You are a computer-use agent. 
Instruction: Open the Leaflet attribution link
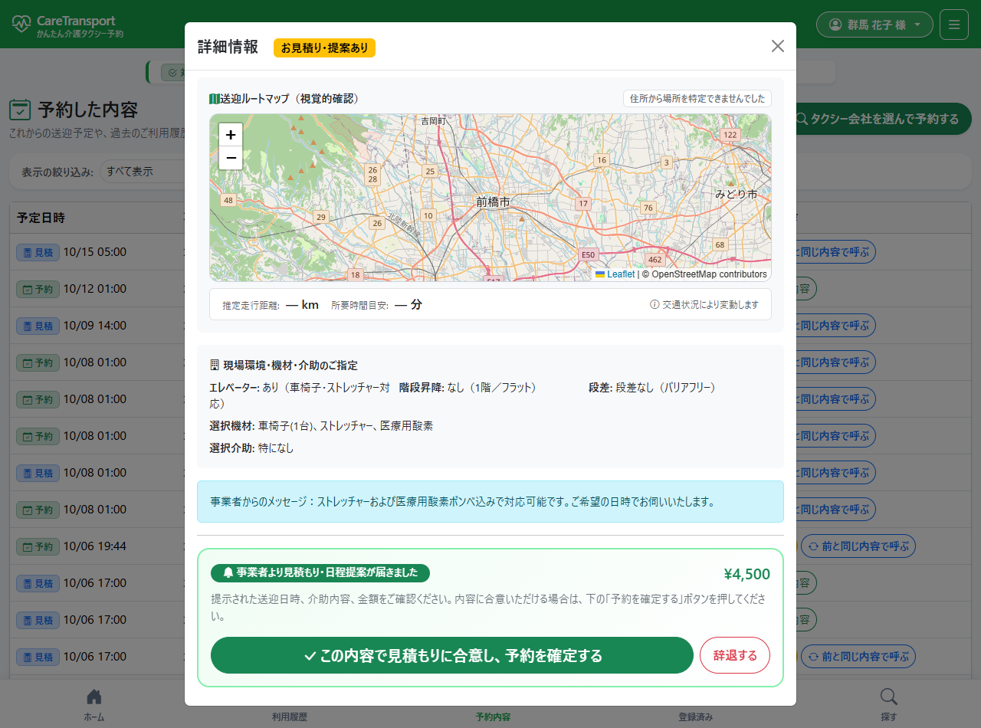point(621,274)
